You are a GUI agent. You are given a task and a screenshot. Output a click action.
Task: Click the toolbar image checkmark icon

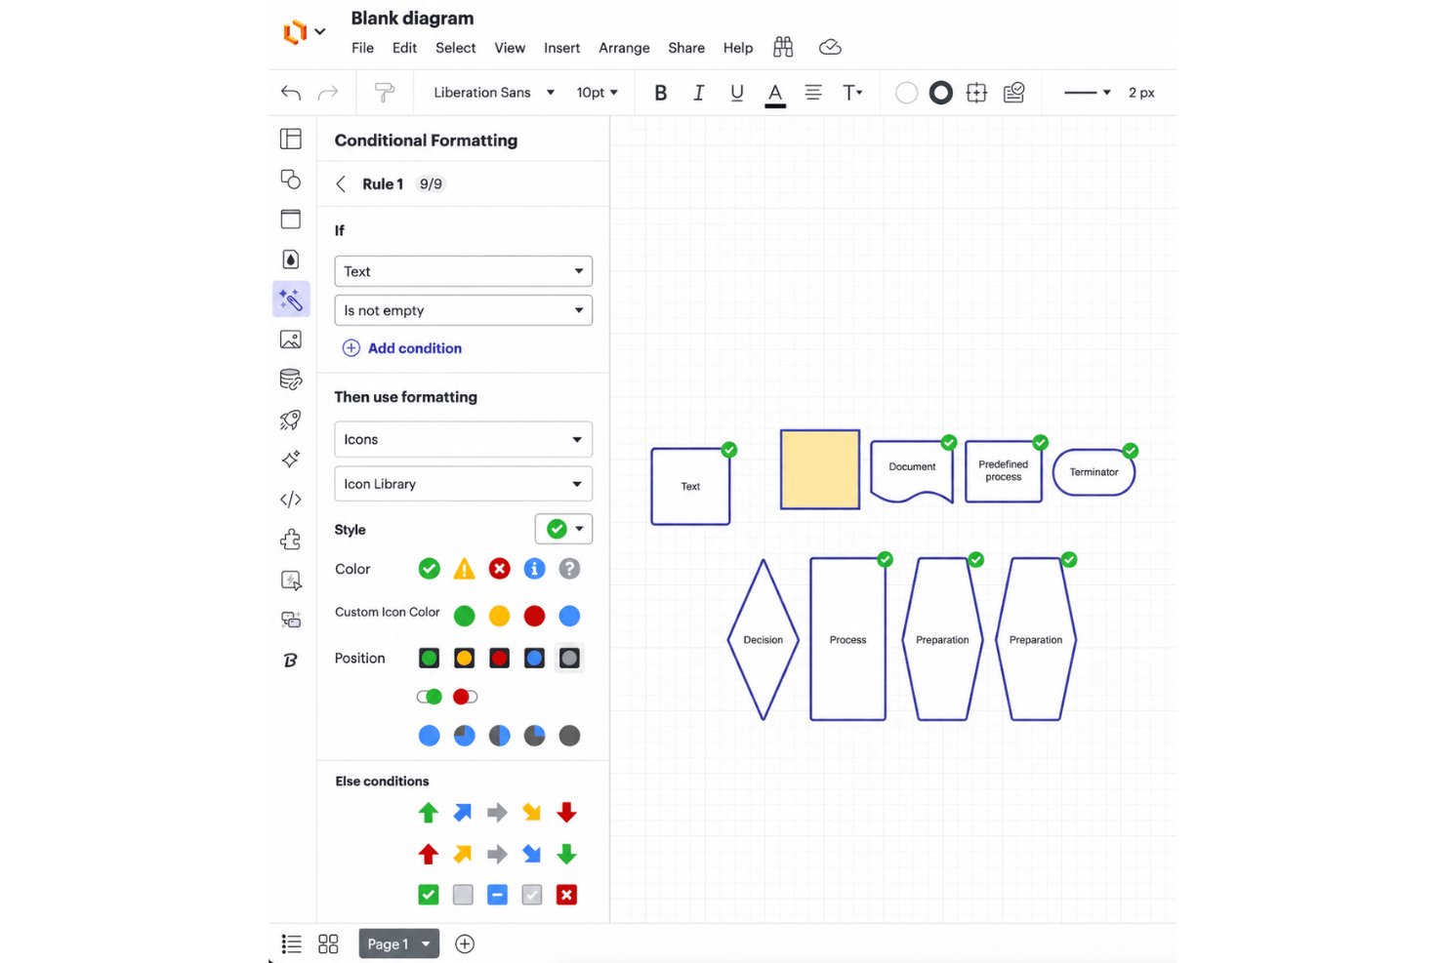pos(1014,93)
